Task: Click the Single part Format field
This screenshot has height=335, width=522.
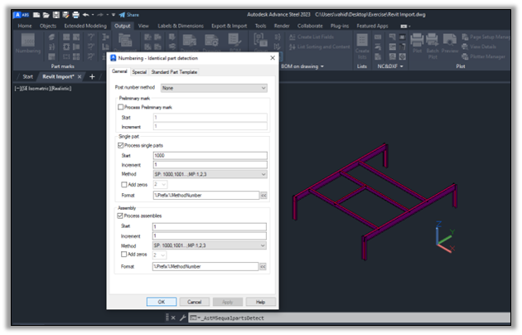Action: click(x=206, y=196)
